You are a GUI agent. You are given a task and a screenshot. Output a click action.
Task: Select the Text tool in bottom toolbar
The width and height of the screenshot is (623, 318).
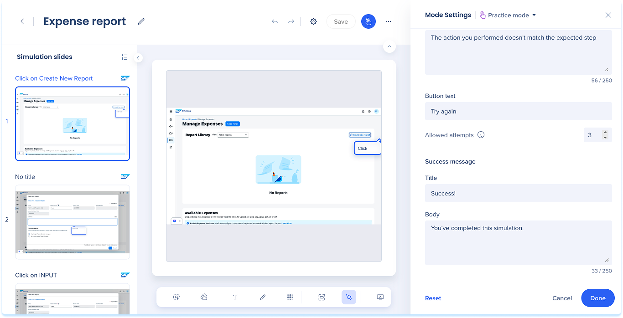pyautogui.click(x=235, y=297)
